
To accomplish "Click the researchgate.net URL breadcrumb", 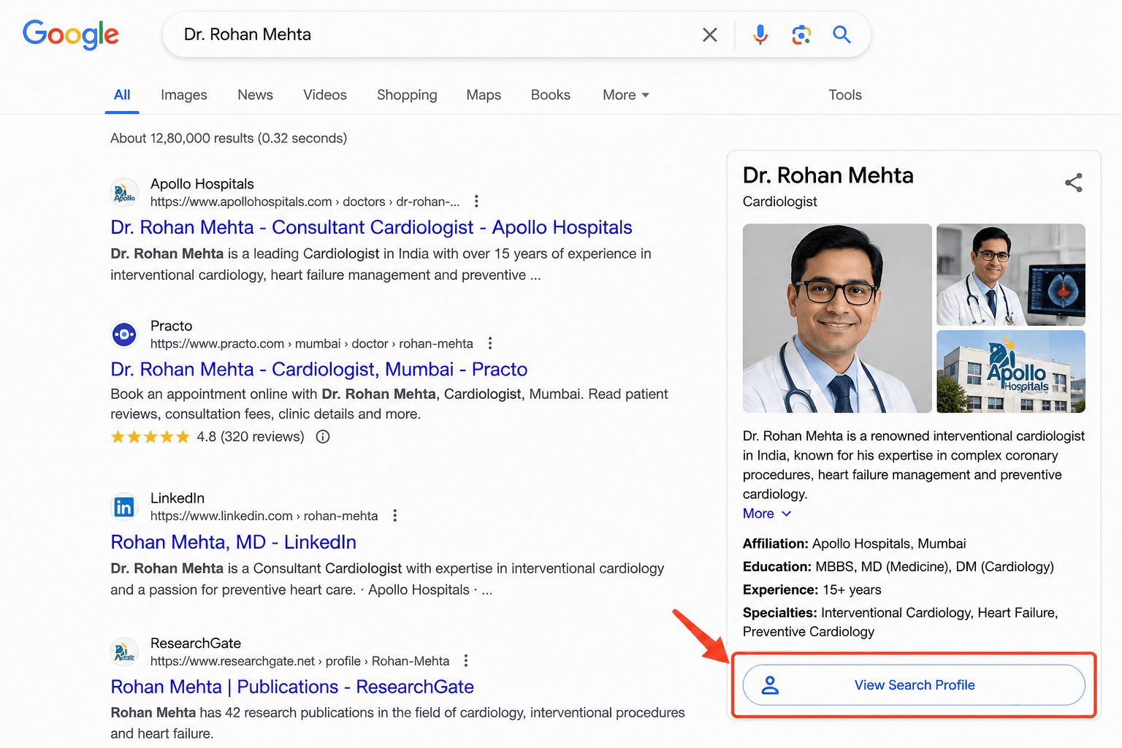I will point(300,661).
